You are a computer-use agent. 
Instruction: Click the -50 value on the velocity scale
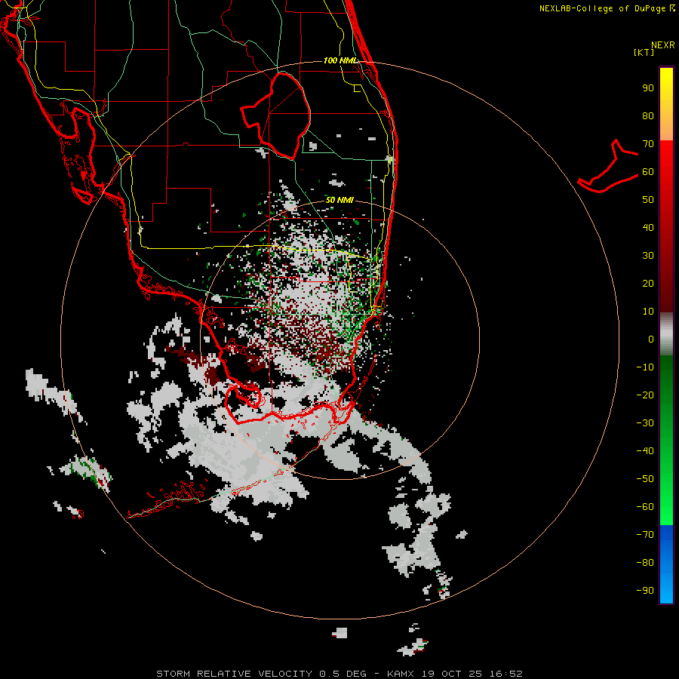pos(645,479)
